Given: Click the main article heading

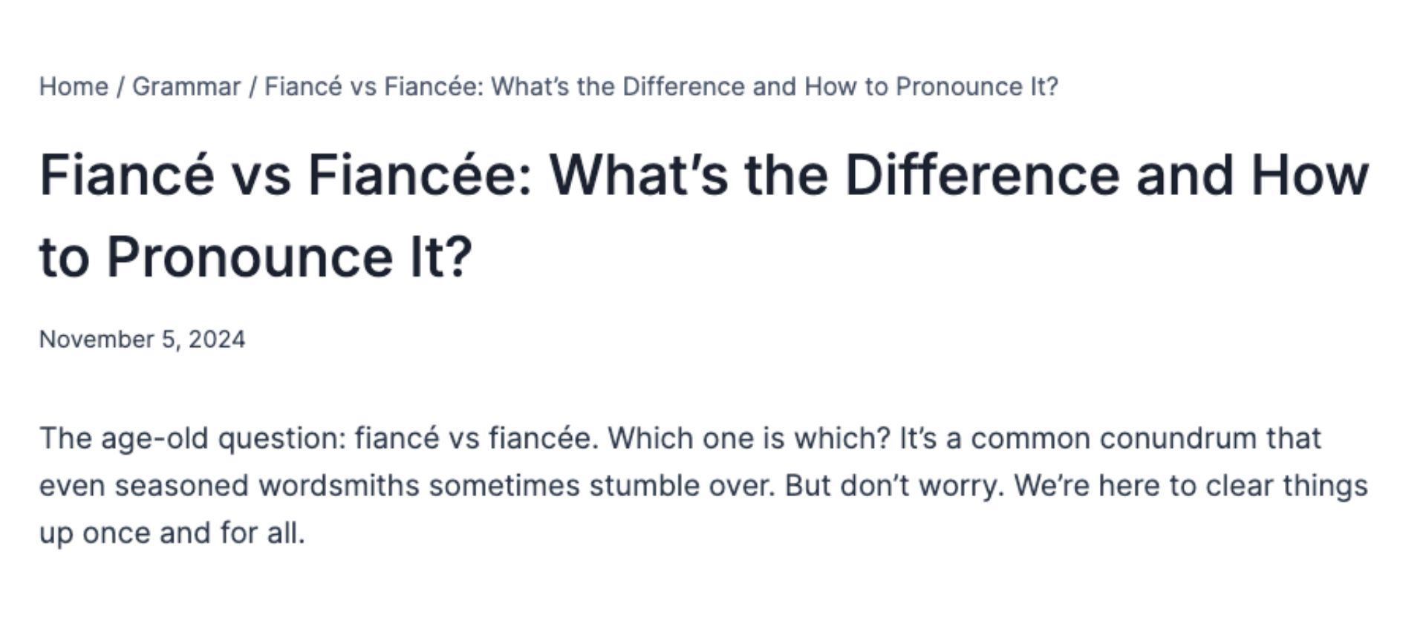Looking at the screenshot, I should click(x=704, y=215).
